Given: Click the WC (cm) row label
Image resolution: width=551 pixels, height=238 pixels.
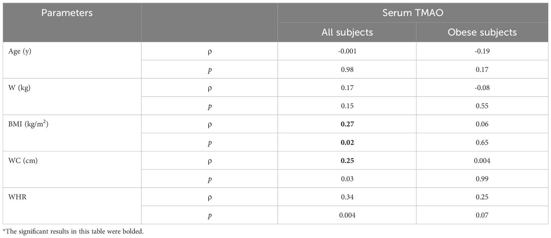Looking at the screenshot, I should point(22,161).
